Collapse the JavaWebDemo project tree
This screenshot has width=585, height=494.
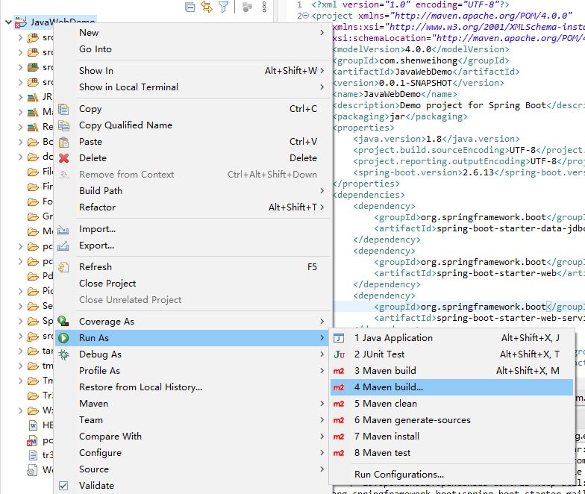8,22
